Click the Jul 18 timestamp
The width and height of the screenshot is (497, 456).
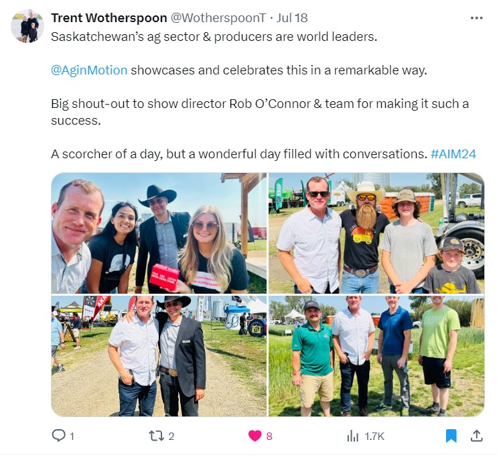point(292,18)
